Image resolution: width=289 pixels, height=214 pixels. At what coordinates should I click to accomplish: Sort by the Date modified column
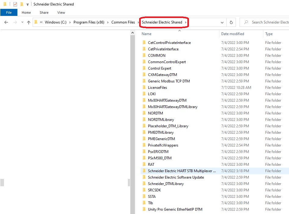point(233,34)
